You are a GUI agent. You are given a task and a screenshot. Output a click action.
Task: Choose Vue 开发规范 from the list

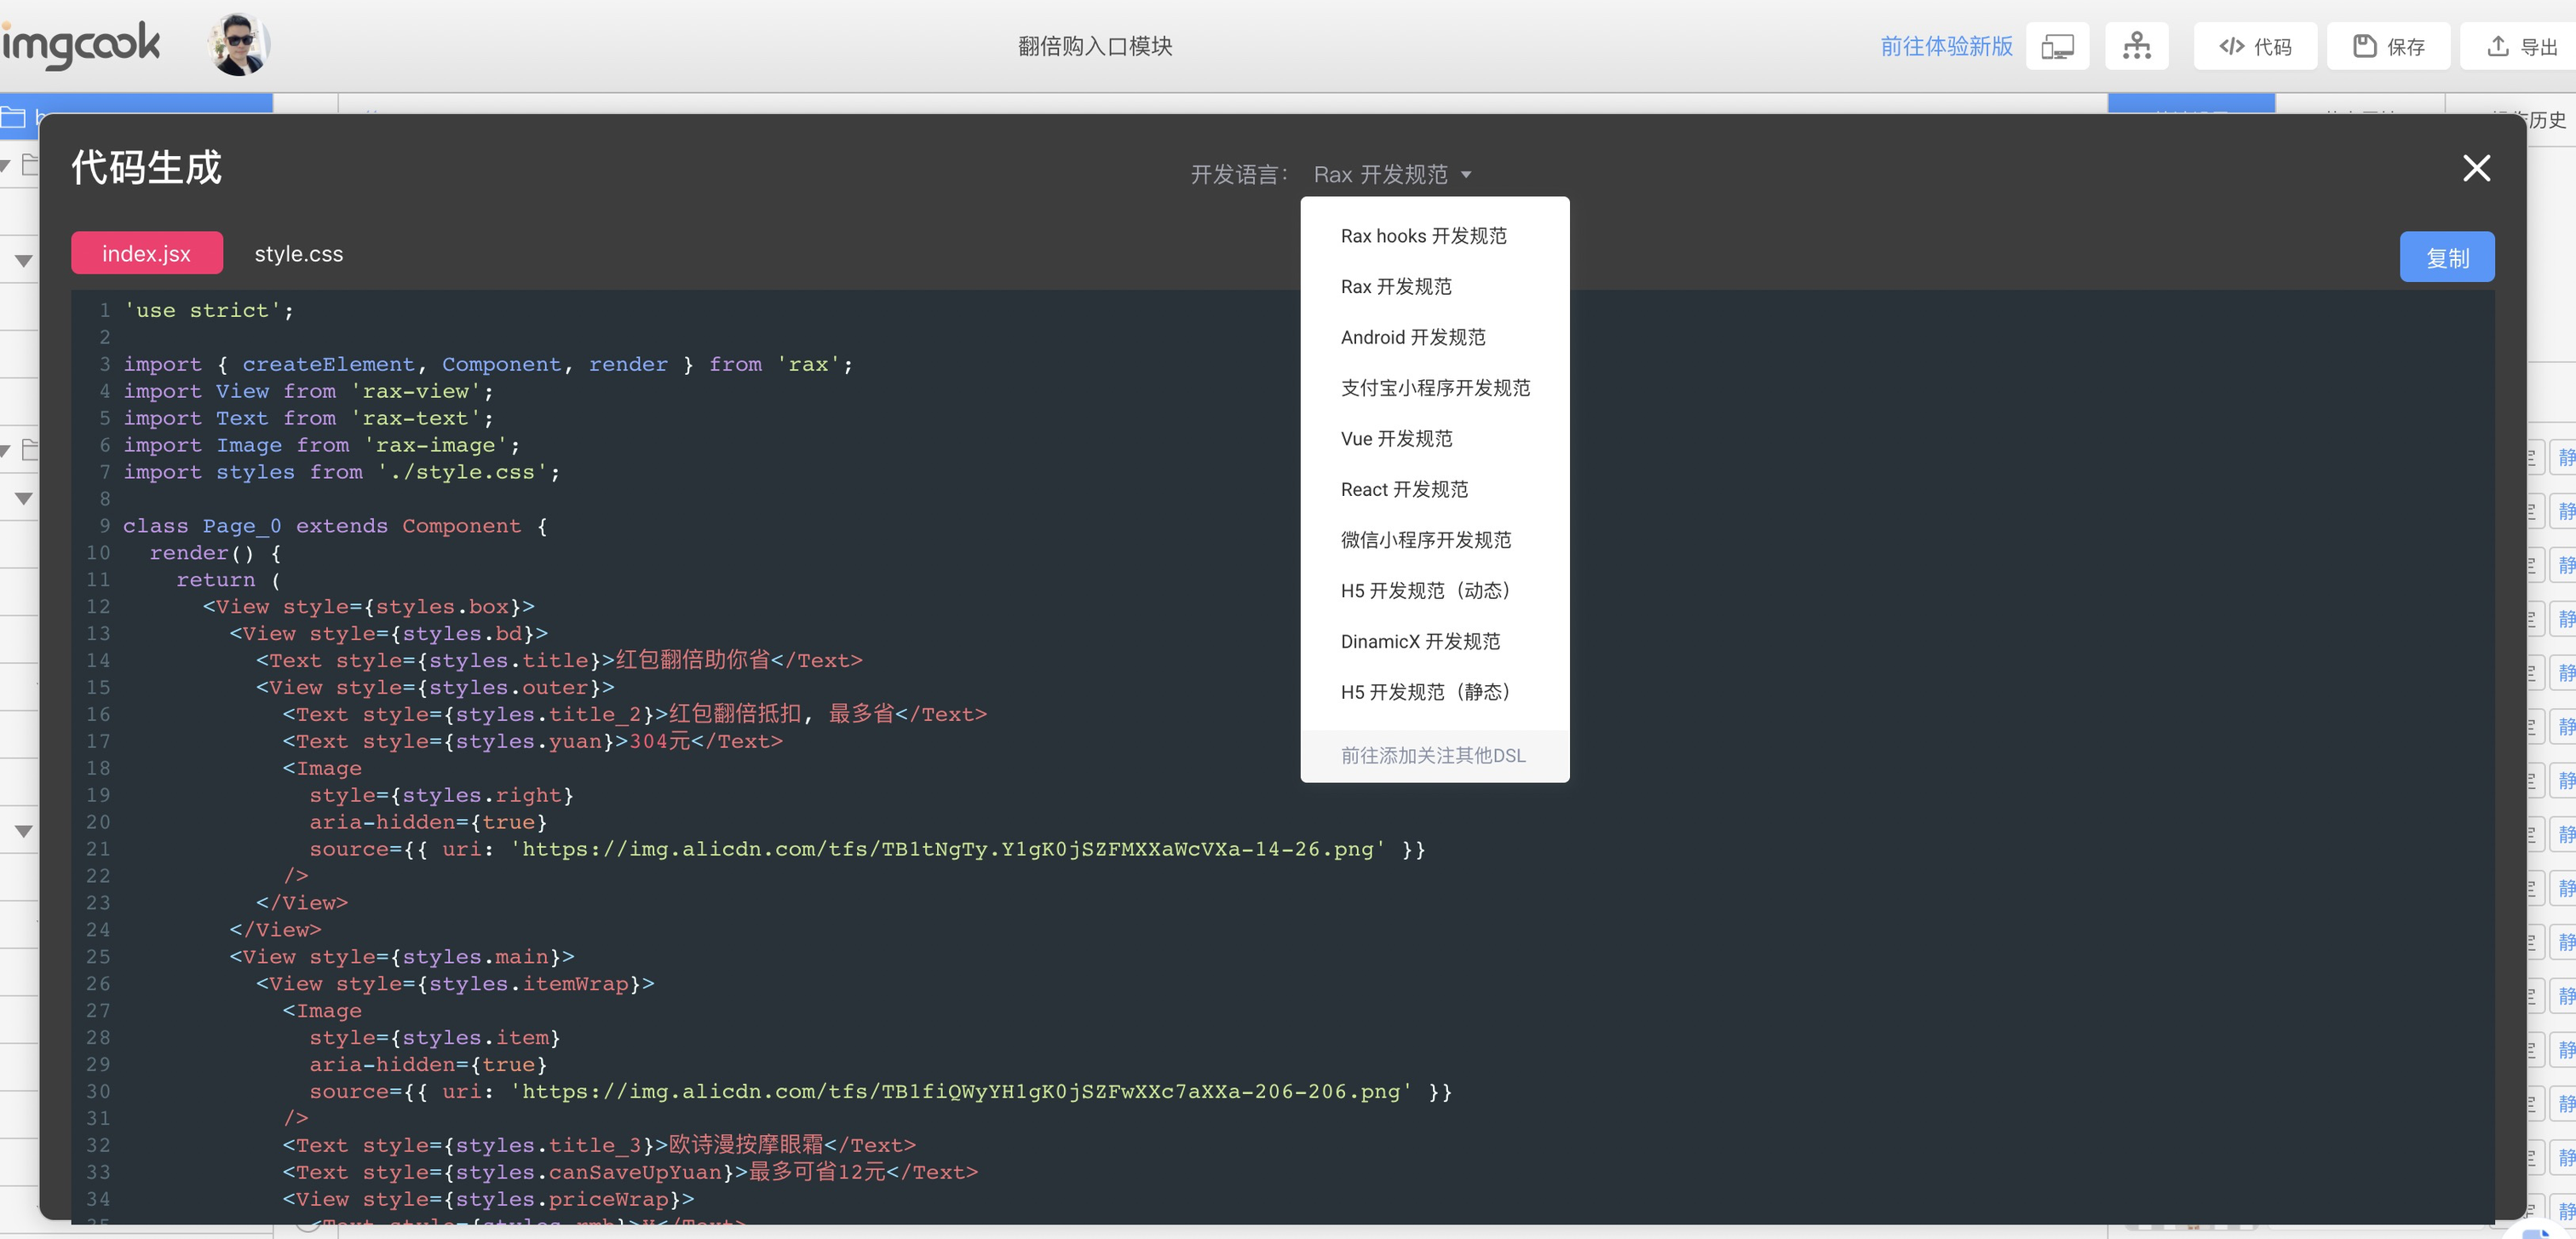pyautogui.click(x=1396, y=439)
